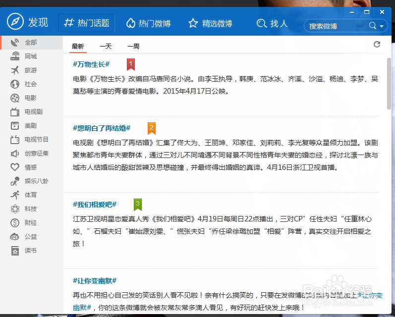
Task: Open the 热门话题 hashtag tab
Action: coord(86,23)
